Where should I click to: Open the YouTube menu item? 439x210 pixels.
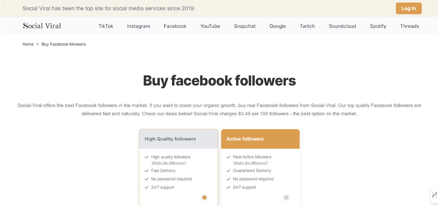click(210, 26)
